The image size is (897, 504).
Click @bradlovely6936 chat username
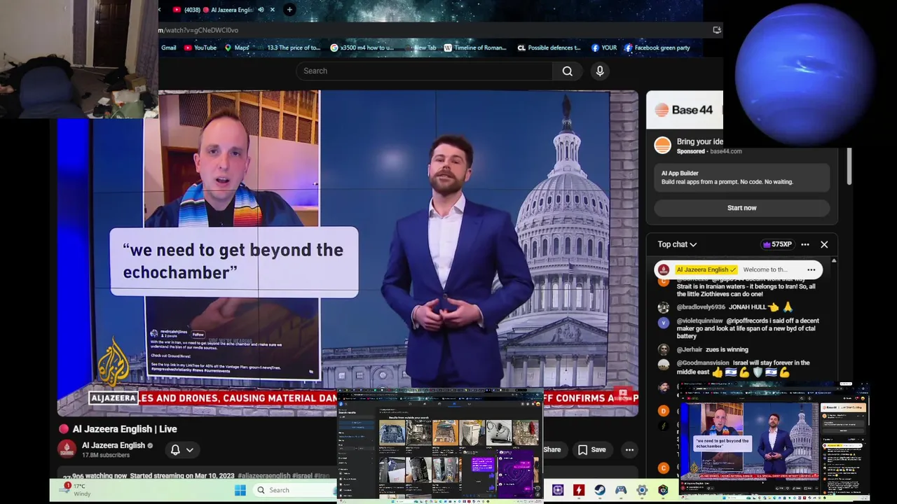pyautogui.click(x=701, y=307)
